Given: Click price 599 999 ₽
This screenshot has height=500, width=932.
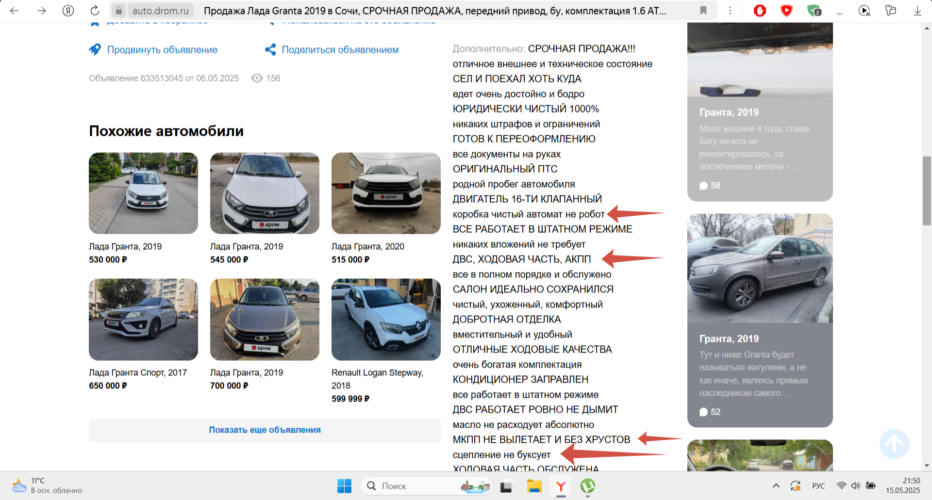Looking at the screenshot, I should (350, 399).
